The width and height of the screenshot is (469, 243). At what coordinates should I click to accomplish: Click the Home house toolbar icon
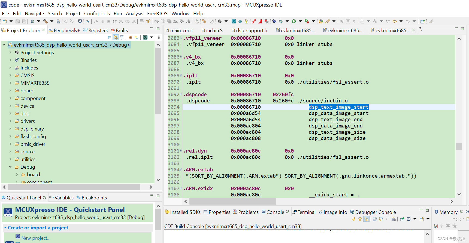pyautogui.click(x=246, y=21)
